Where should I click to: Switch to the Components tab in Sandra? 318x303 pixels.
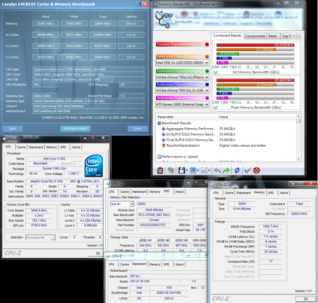(255, 36)
